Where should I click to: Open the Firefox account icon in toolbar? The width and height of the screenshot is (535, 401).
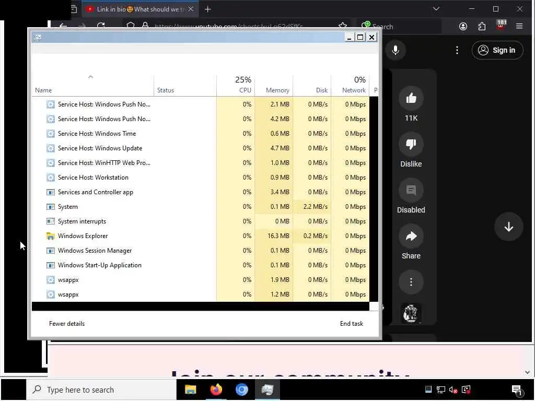pyautogui.click(x=463, y=26)
